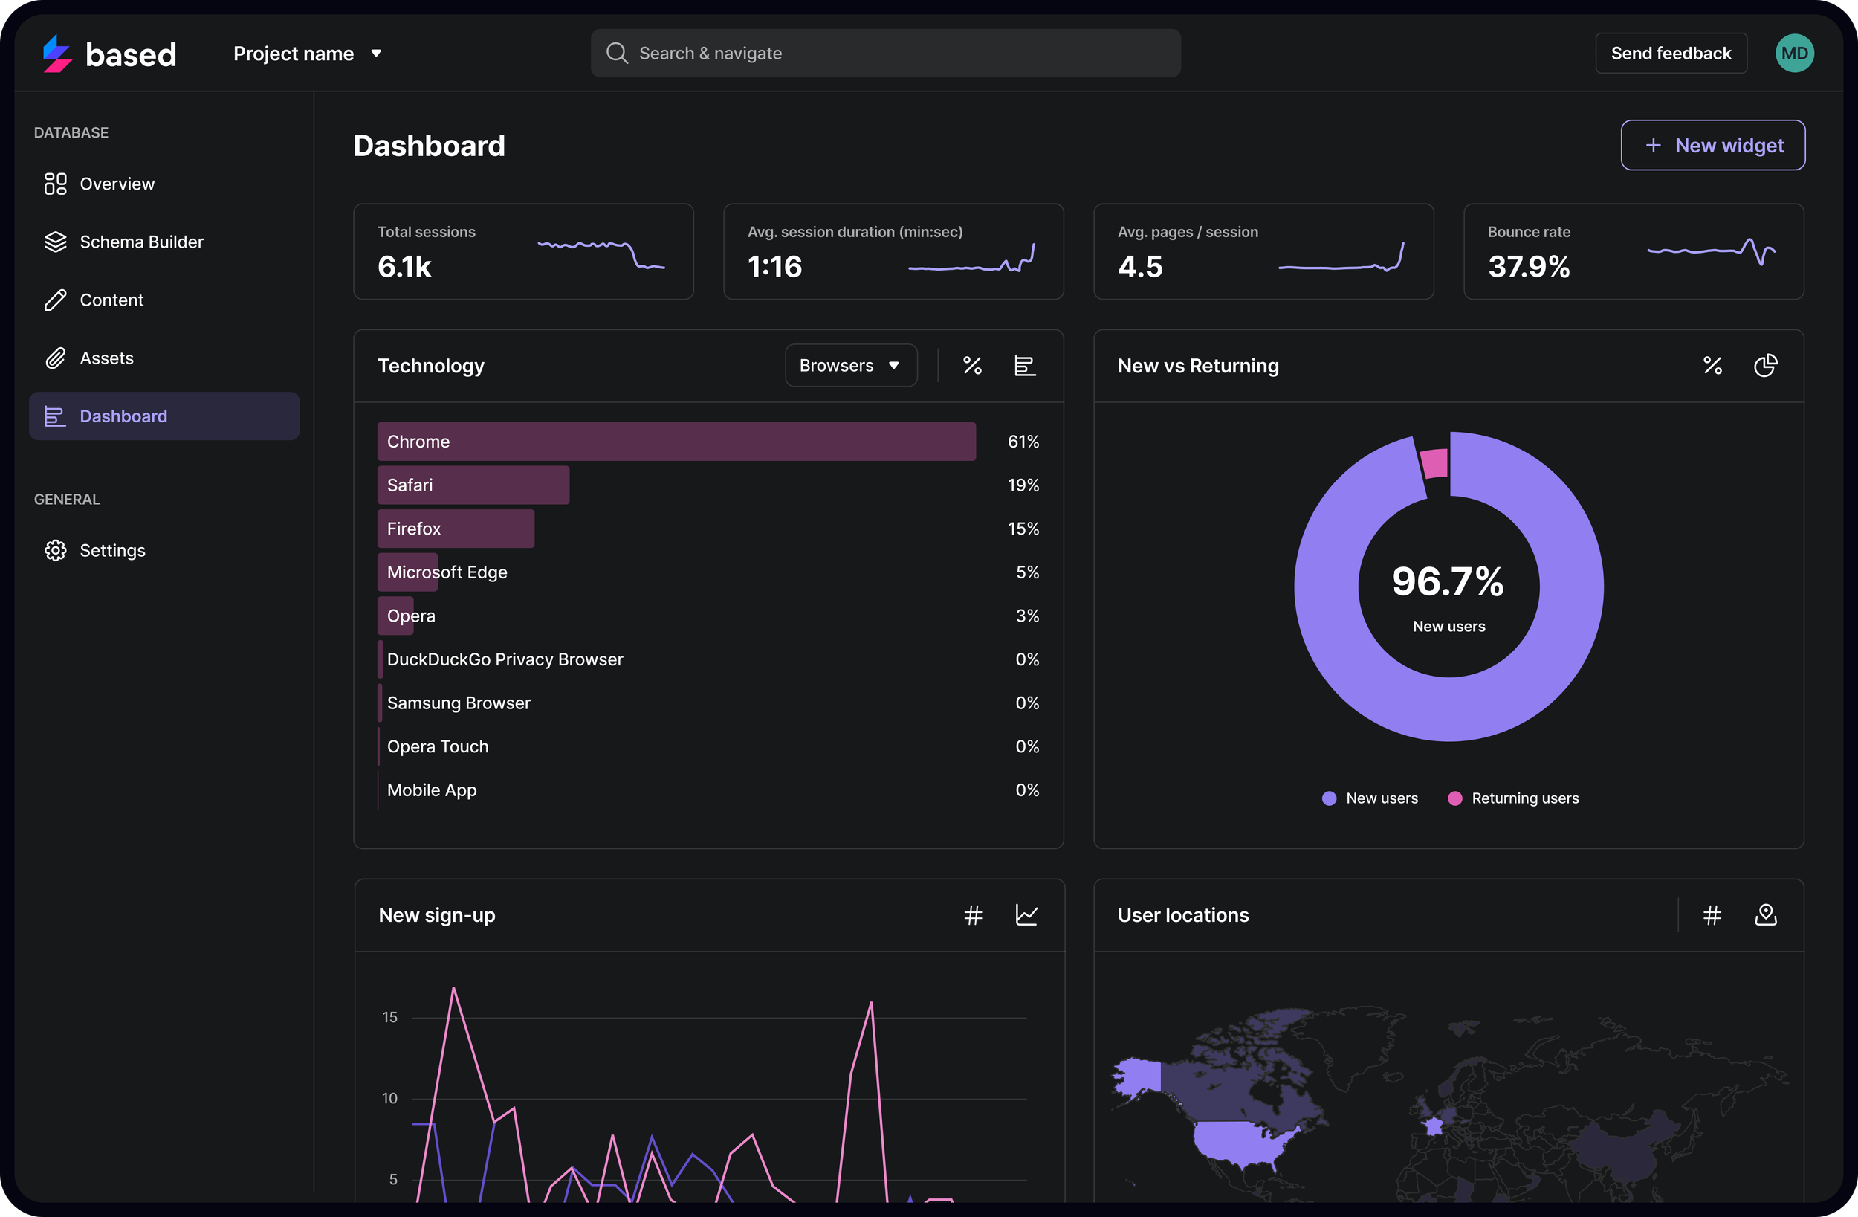This screenshot has width=1858, height=1217.
Task: Select pie chart icon in New vs Returning
Action: tap(1765, 366)
